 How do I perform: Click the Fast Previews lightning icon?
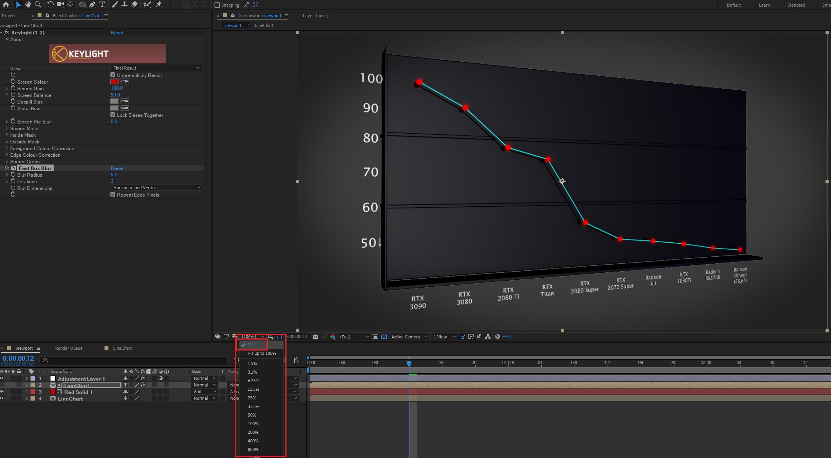point(471,337)
